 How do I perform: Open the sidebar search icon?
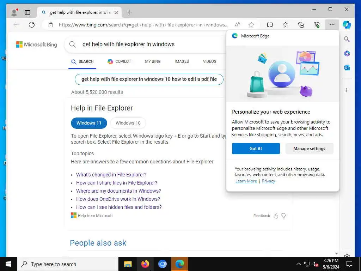pyautogui.click(x=347, y=39)
